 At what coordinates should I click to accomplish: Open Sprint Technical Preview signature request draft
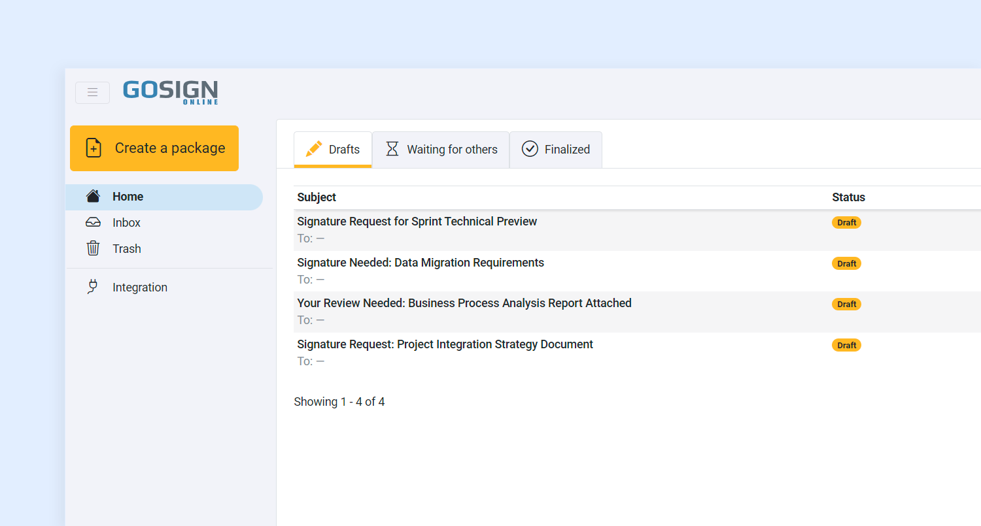(417, 222)
